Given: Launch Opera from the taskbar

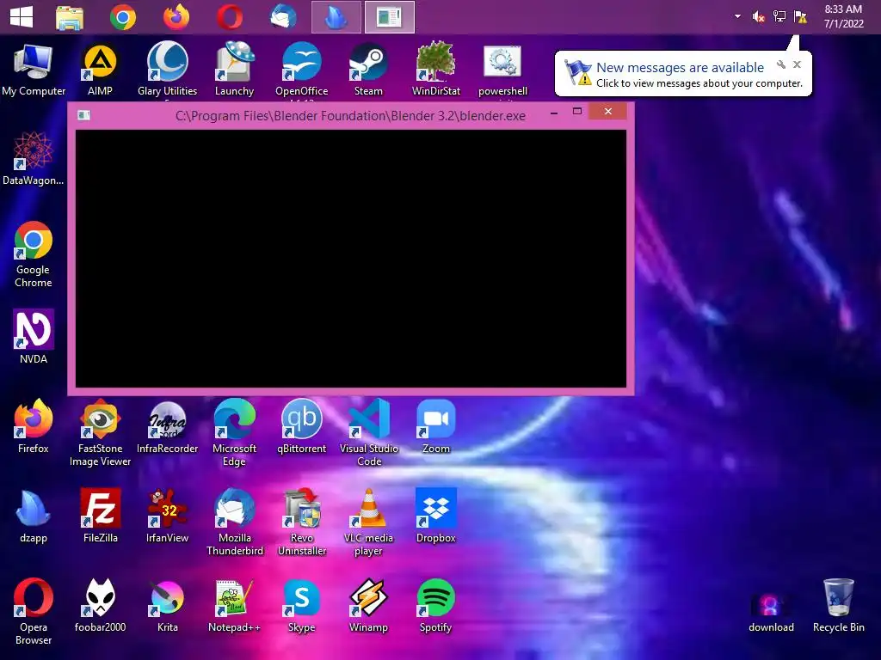Looking at the screenshot, I should click(x=230, y=17).
